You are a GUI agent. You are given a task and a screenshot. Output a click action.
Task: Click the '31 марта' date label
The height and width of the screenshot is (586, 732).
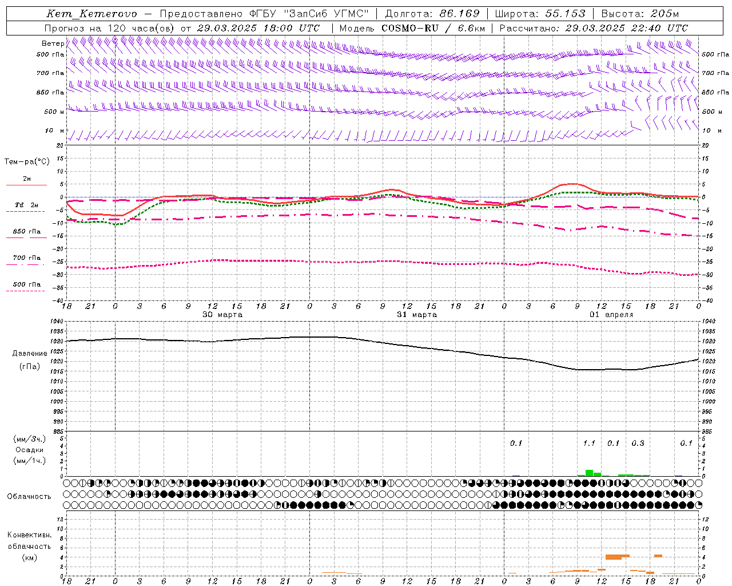pos(417,315)
